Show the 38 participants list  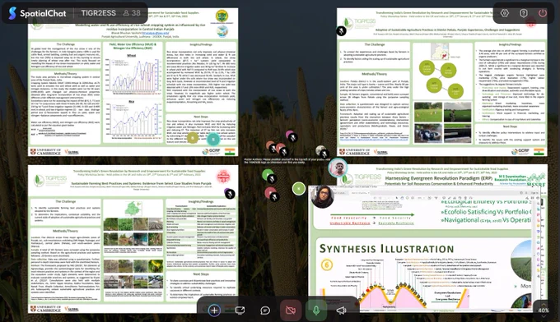click(x=132, y=13)
